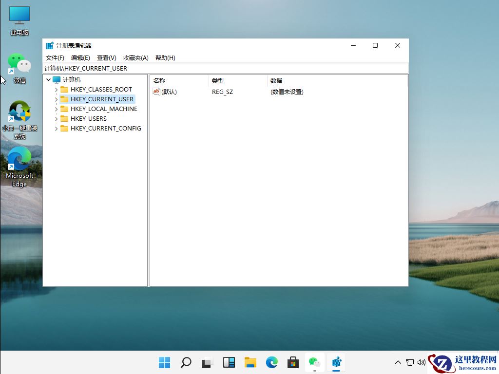499x374 pixels.
Task: Open the 查看(V) menu
Action: (x=107, y=57)
